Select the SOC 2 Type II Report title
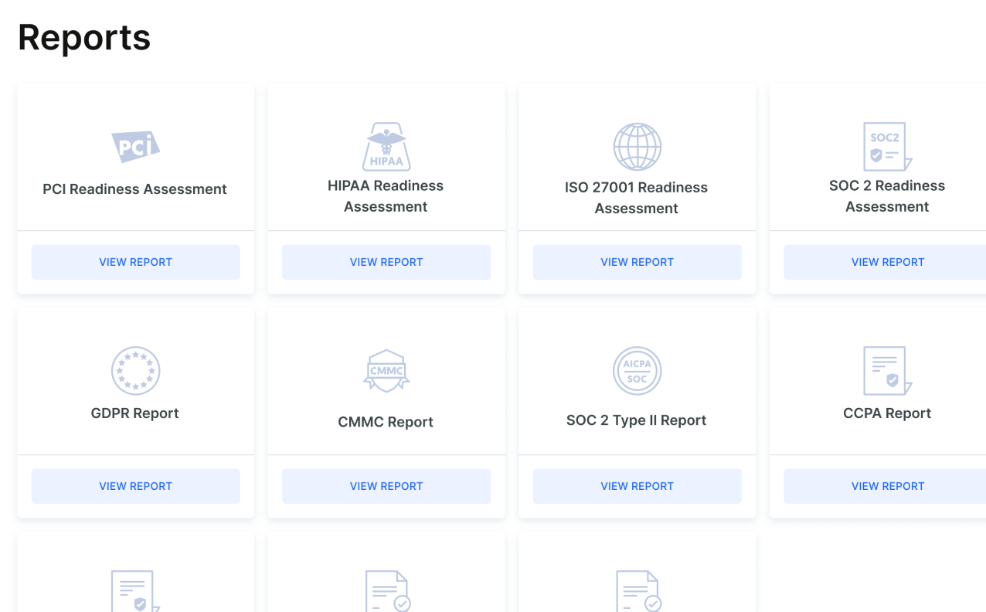This screenshot has width=986, height=612. [637, 420]
